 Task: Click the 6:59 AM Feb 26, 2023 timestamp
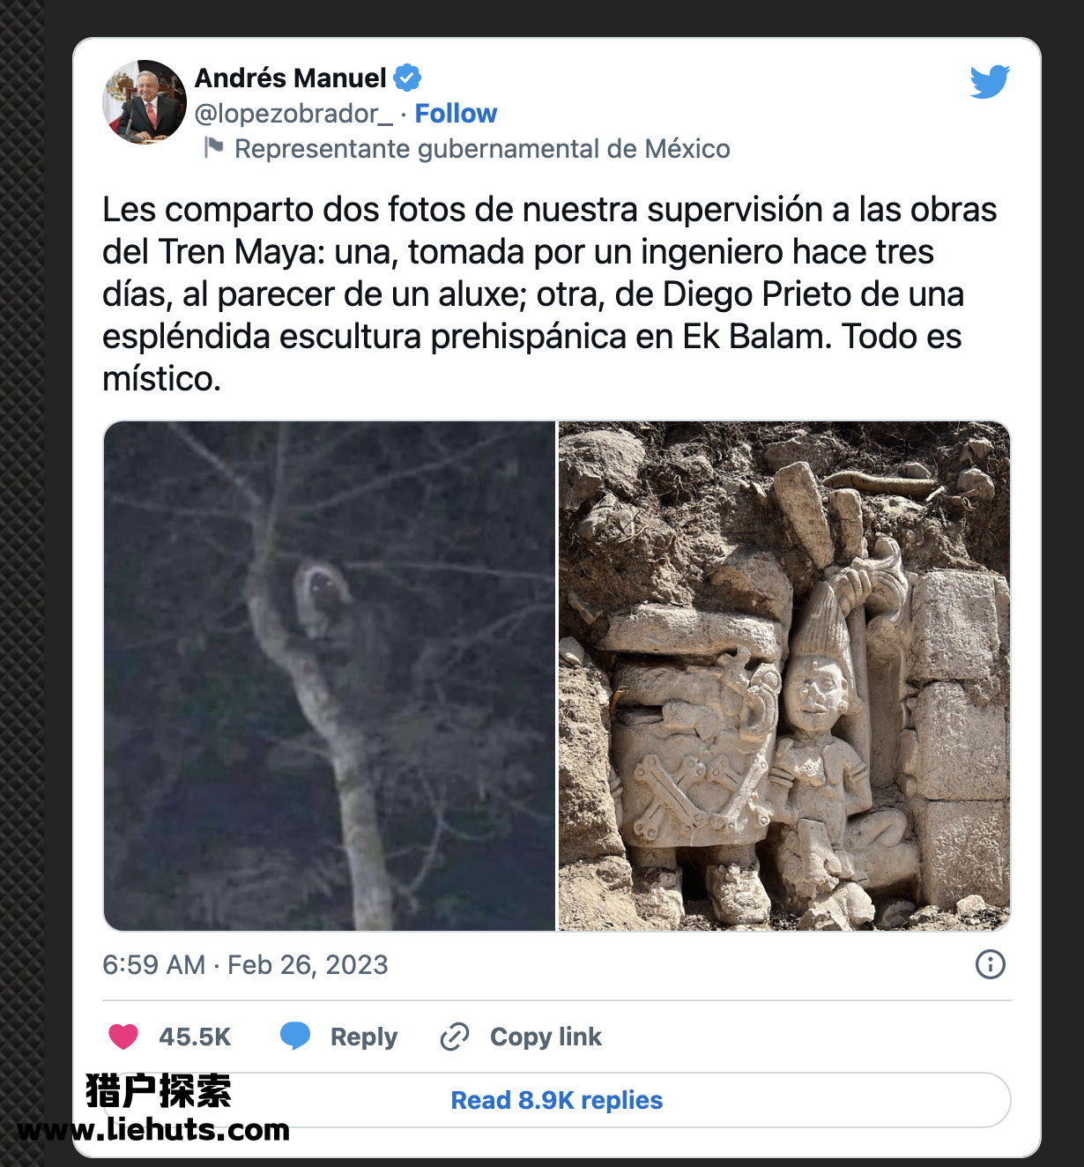pyautogui.click(x=245, y=965)
